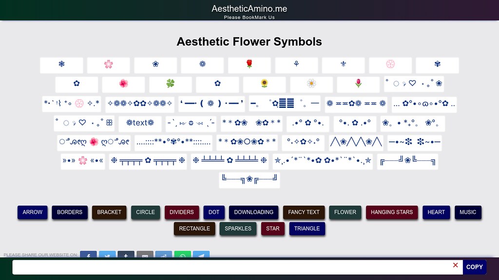Share the website via email
Viewport: 499px width, 280px height.
[x=145, y=256]
